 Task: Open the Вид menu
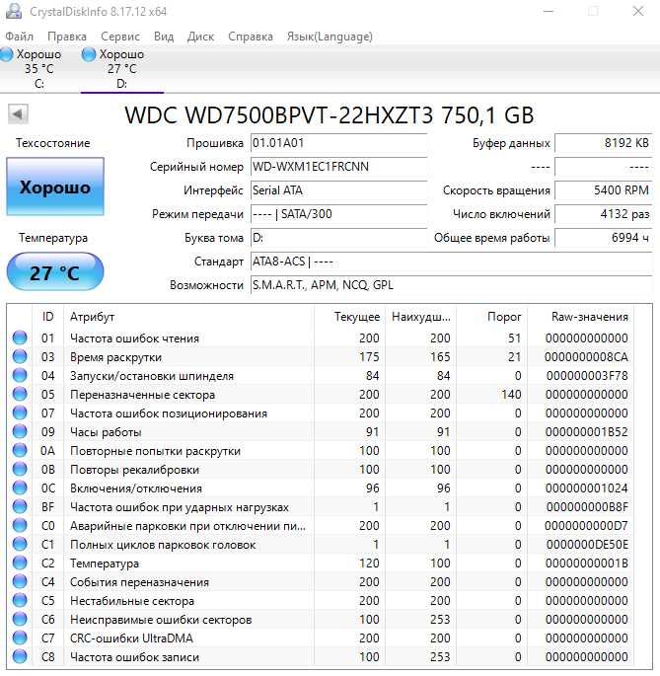(164, 37)
